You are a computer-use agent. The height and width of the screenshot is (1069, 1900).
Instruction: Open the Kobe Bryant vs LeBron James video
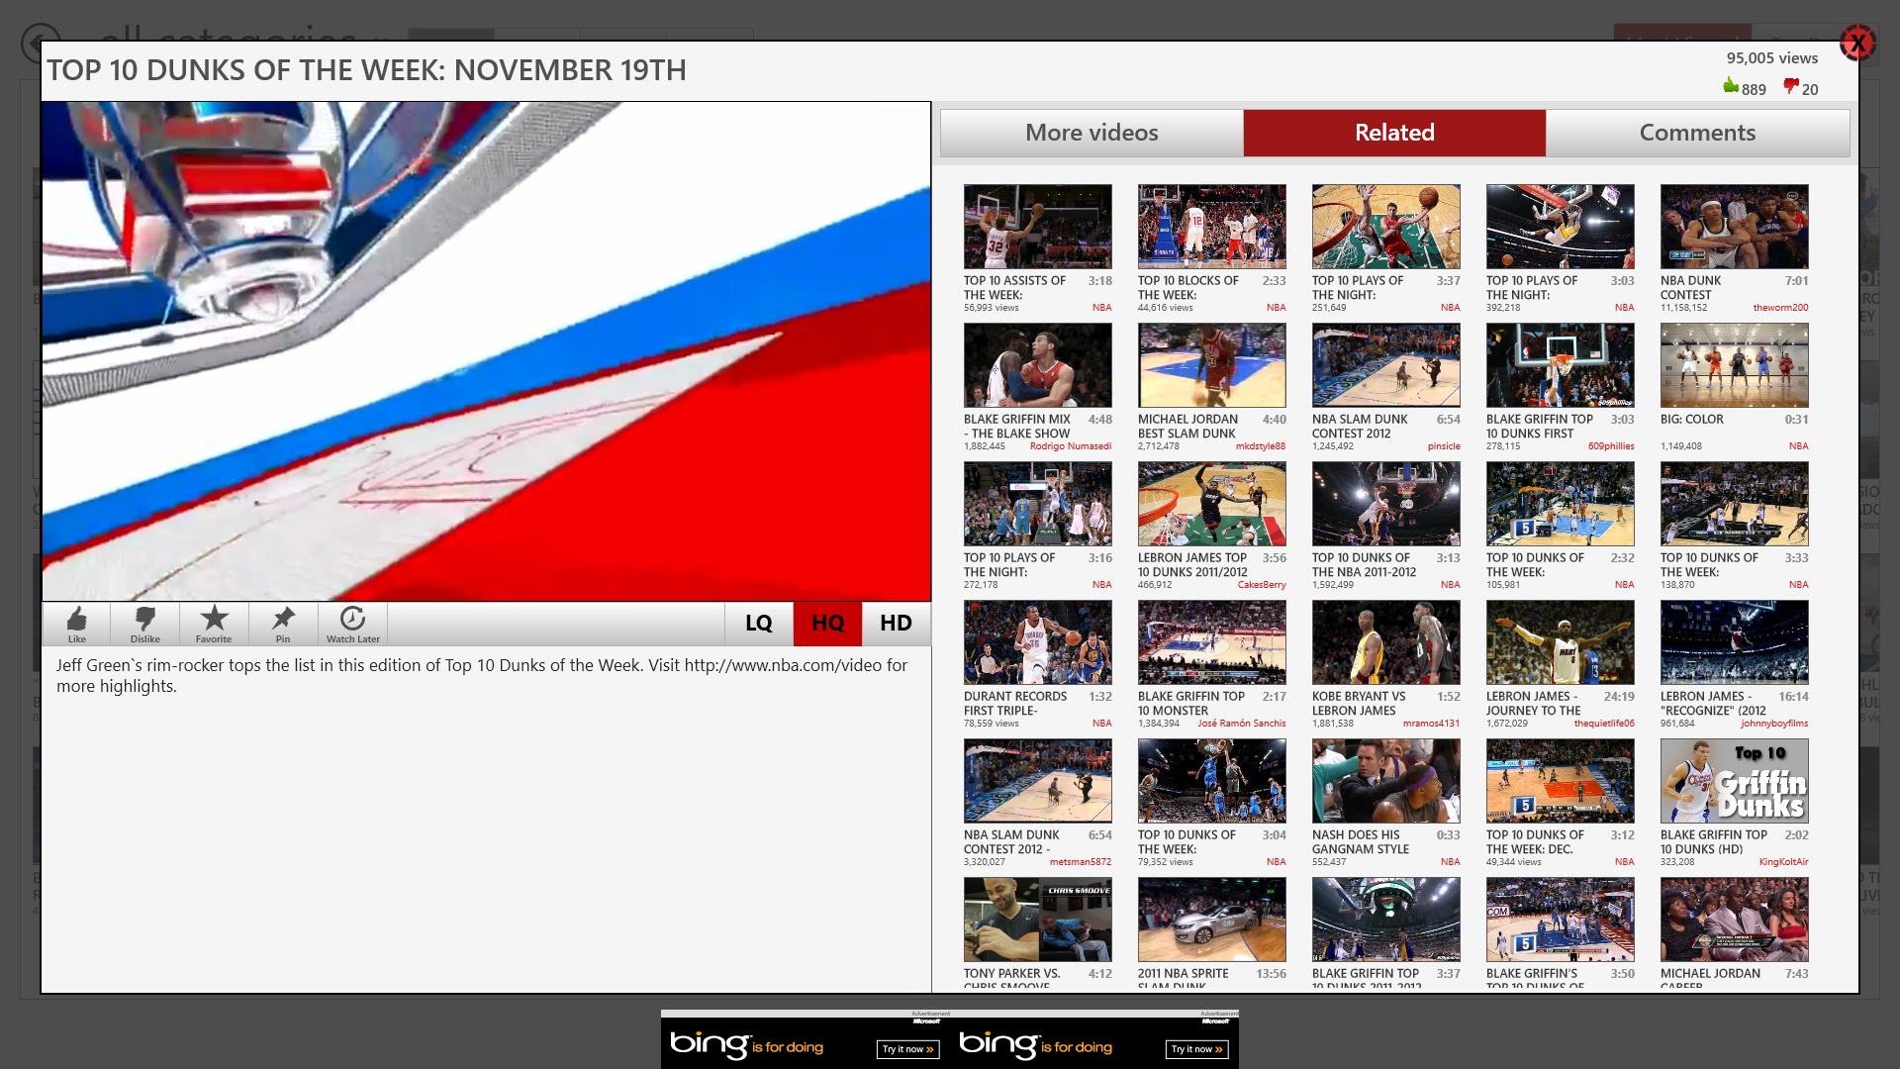1385,641
